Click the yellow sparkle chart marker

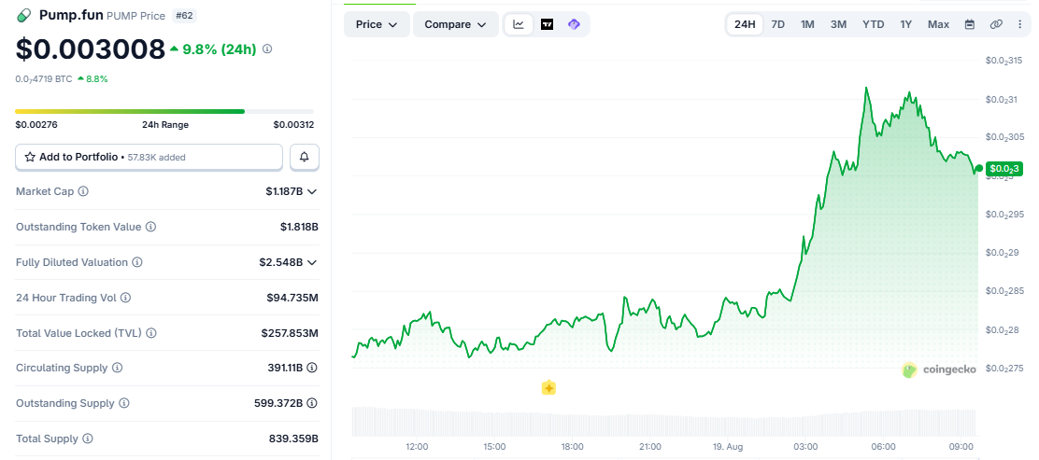click(x=548, y=388)
